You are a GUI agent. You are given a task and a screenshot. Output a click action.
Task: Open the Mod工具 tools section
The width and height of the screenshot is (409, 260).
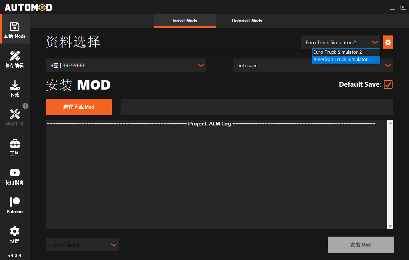tap(15, 118)
